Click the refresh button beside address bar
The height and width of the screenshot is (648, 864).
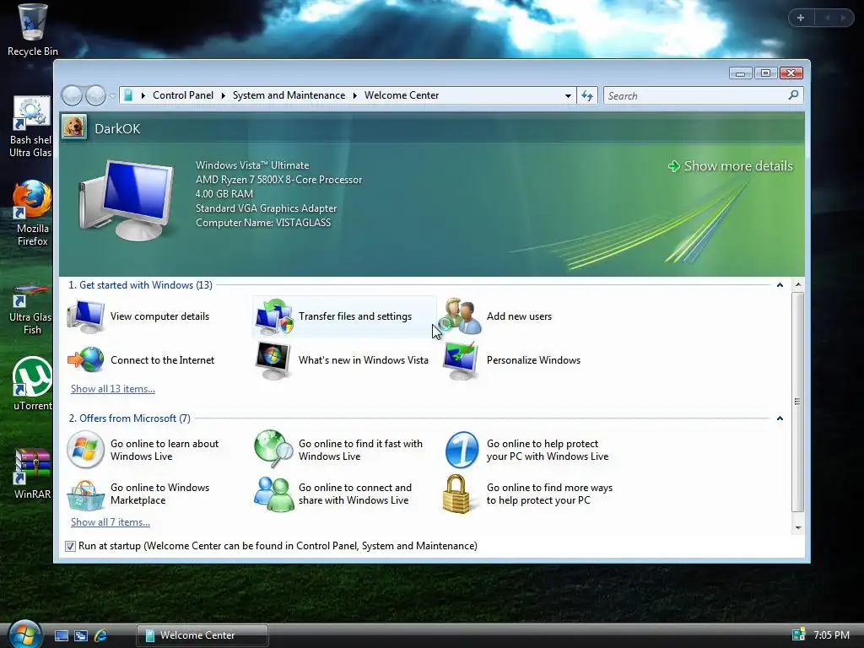pos(587,96)
